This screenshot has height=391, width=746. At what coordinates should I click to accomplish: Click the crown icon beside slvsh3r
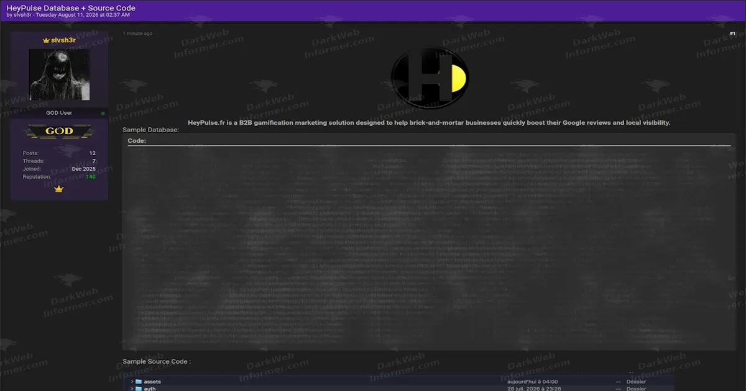[x=46, y=40]
